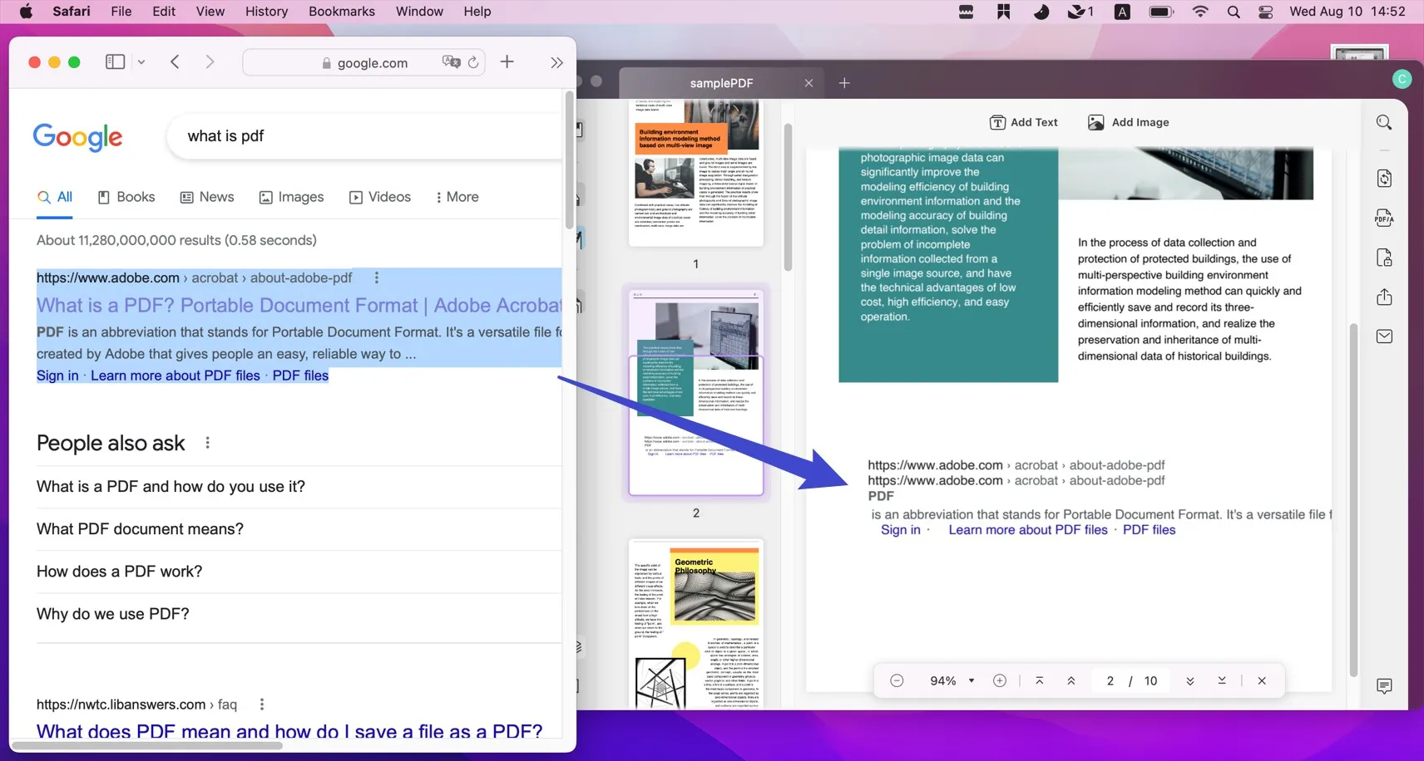
Task: Open PDF files link in Google results
Action: [300, 376]
